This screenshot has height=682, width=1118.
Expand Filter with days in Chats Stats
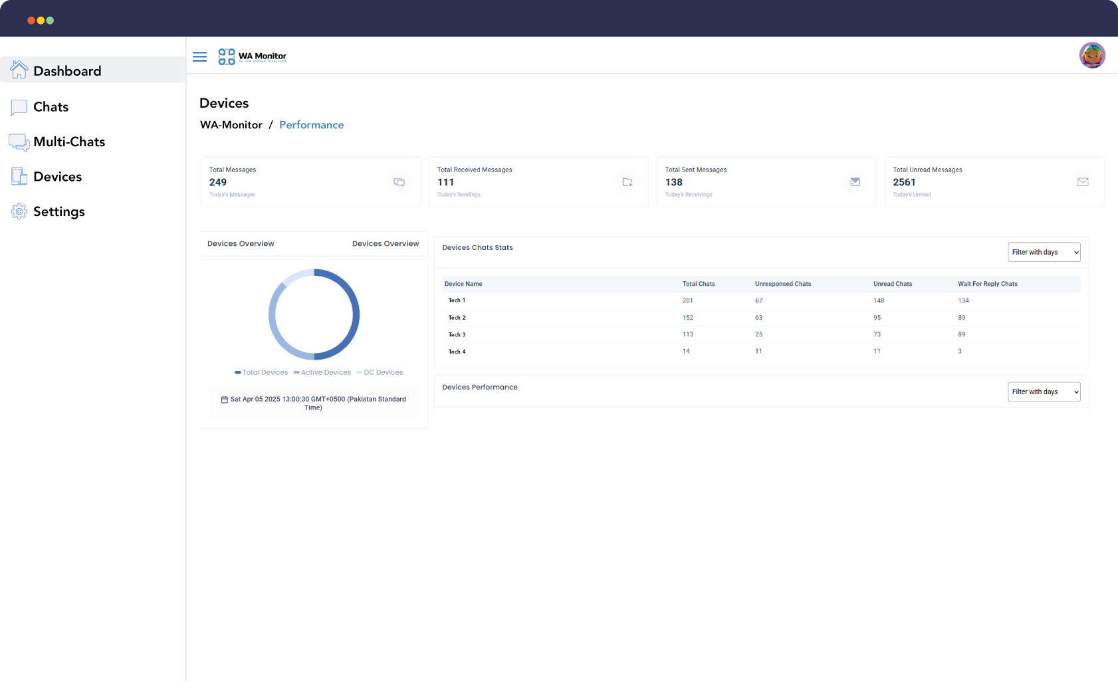(1044, 253)
